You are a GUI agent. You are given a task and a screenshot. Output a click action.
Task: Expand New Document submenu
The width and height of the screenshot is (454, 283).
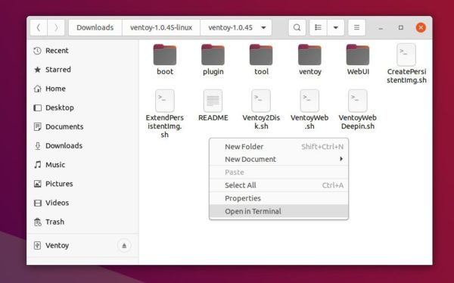(278, 160)
